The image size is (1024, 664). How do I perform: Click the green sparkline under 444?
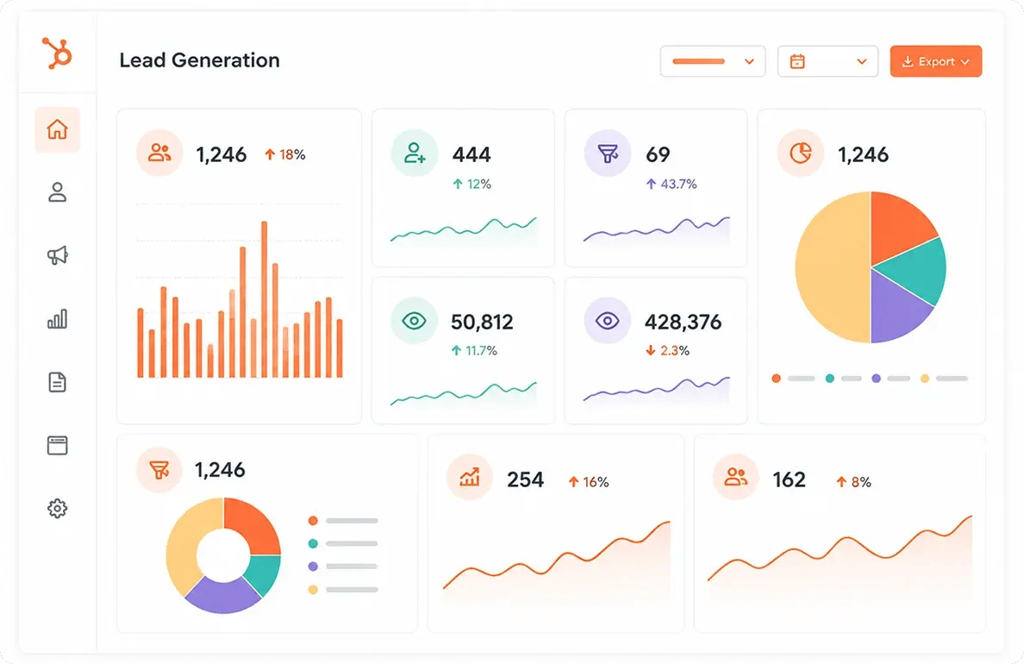(x=463, y=230)
